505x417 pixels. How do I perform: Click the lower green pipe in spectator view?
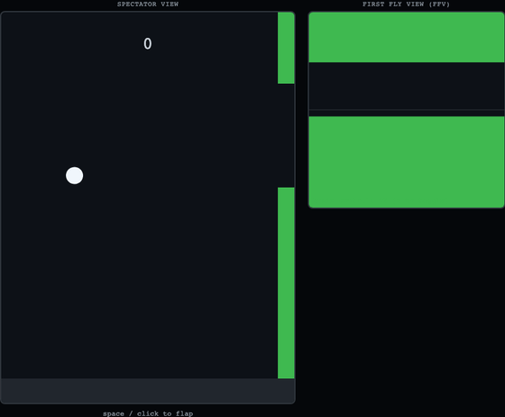click(x=286, y=283)
